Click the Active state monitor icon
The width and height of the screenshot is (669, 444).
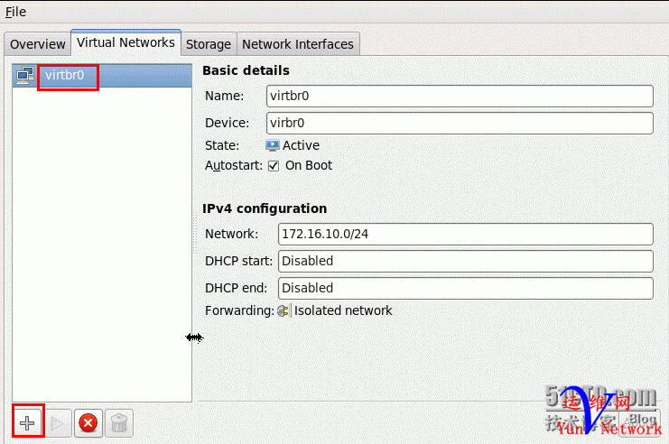click(x=273, y=145)
